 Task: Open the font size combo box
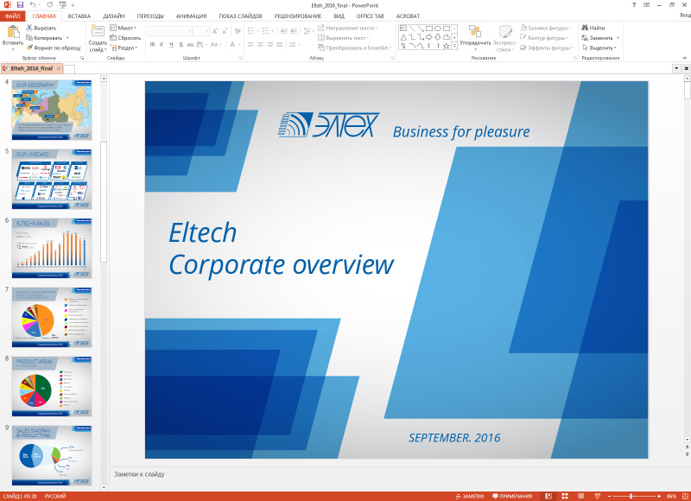201,31
